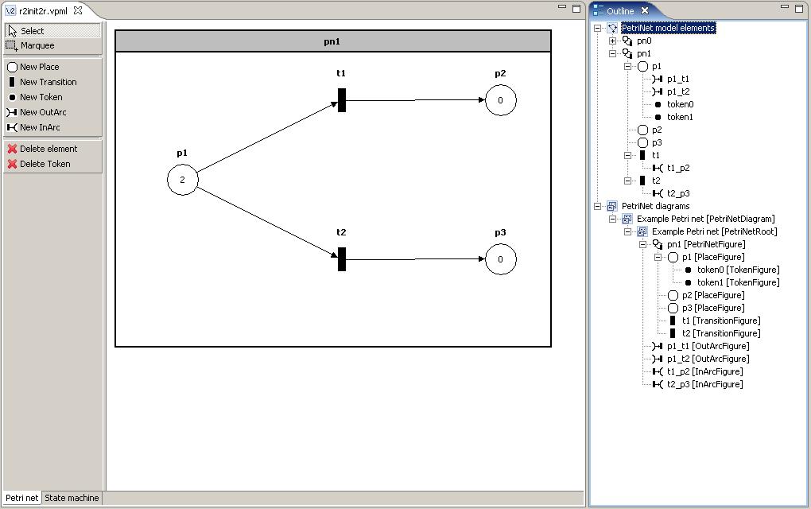Minimize the Outline panel

click(x=785, y=7)
